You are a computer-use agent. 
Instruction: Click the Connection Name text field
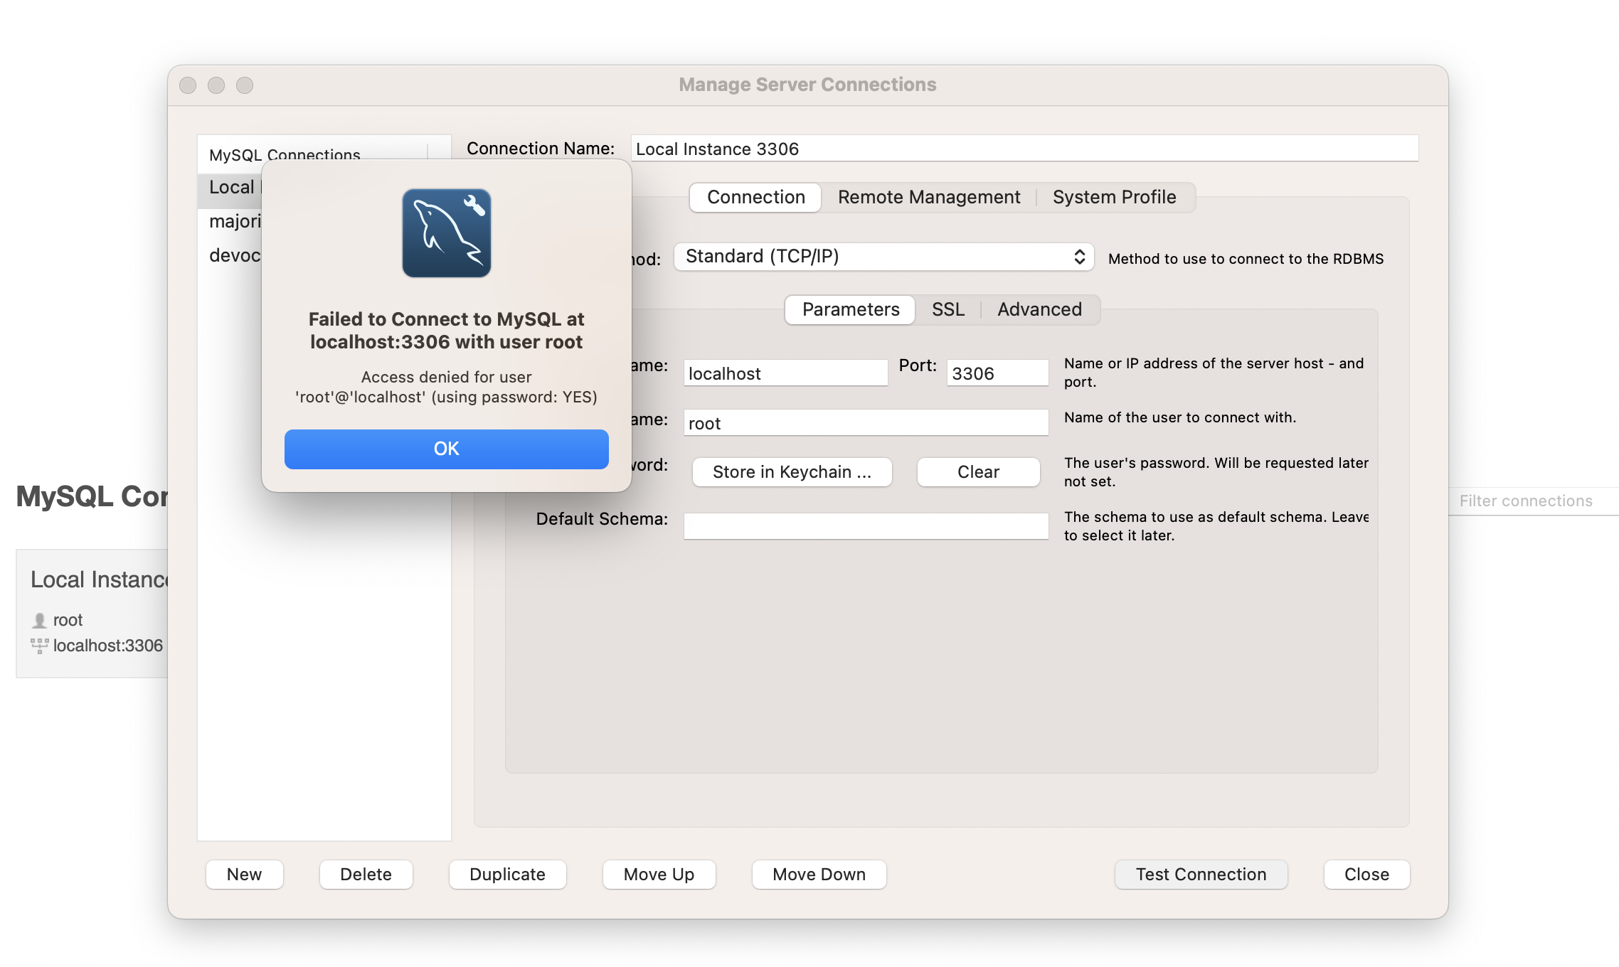coord(1023,149)
